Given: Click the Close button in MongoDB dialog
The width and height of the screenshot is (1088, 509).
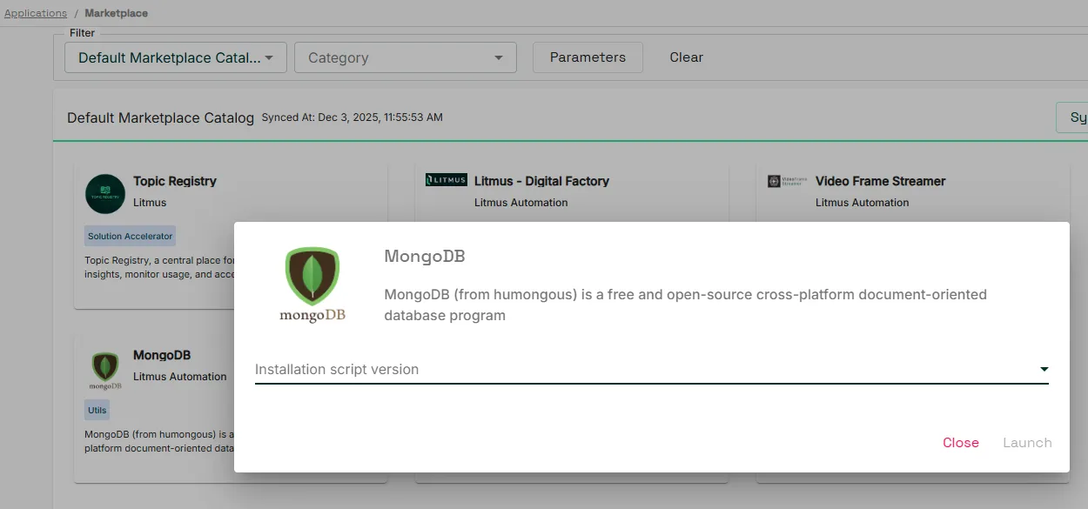Looking at the screenshot, I should 961,443.
